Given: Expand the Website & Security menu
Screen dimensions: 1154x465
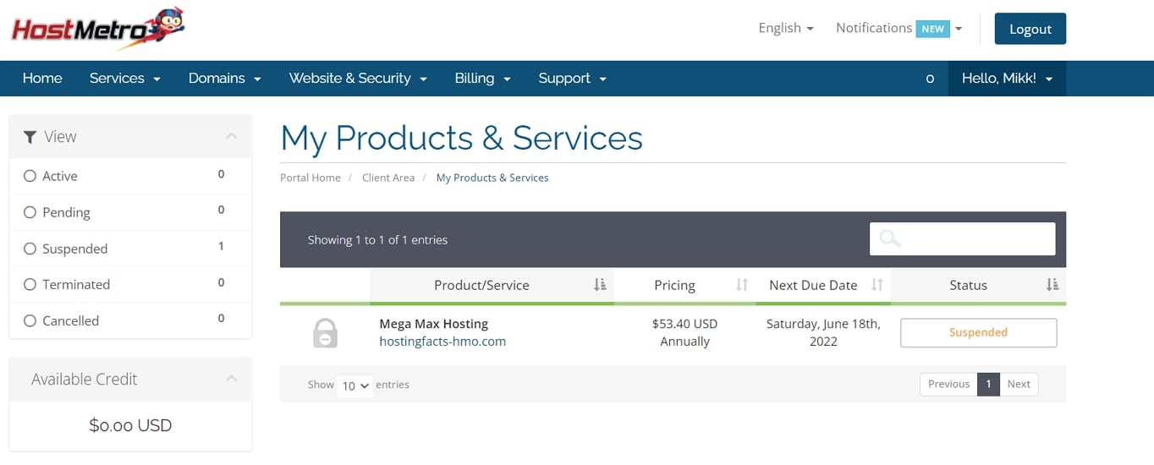Looking at the screenshot, I should point(358,78).
